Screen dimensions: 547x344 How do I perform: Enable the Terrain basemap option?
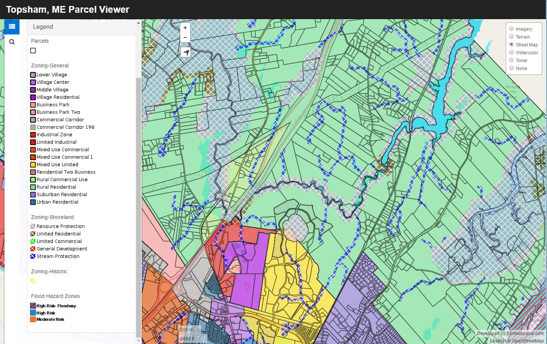[511, 37]
